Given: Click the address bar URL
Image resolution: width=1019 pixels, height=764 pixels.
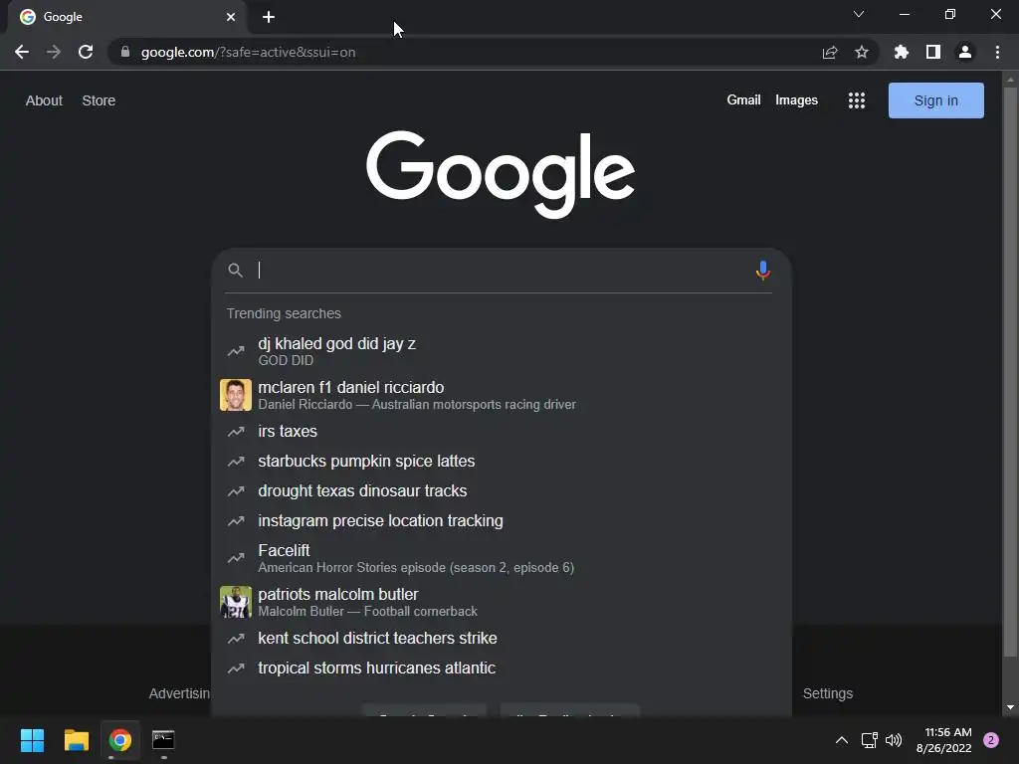Looking at the screenshot, I should pyautogui.click(x=248, y=52).
